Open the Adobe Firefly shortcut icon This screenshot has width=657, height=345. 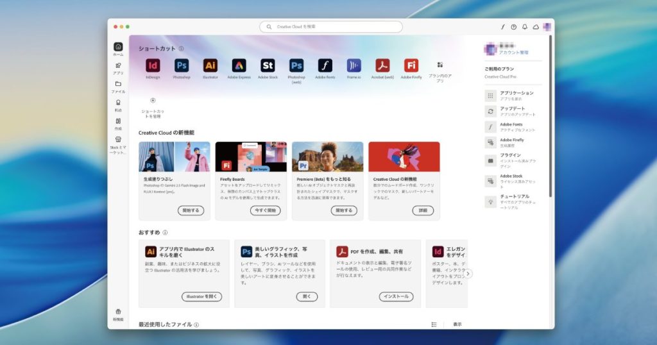click(411, 66)
